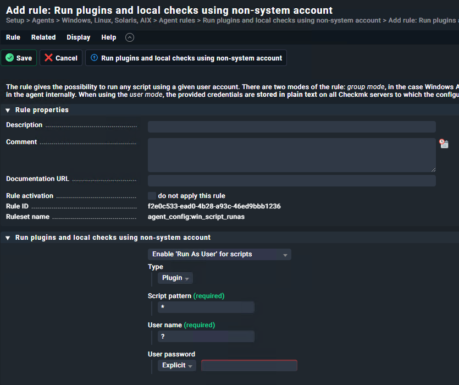The width and height of the screenshot is (459, 385).
Task: Click the Script pattern input field
Action: pos(206,307)
